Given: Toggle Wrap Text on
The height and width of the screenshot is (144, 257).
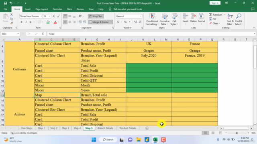Looking at the screenshot, I should coord(96,16).
